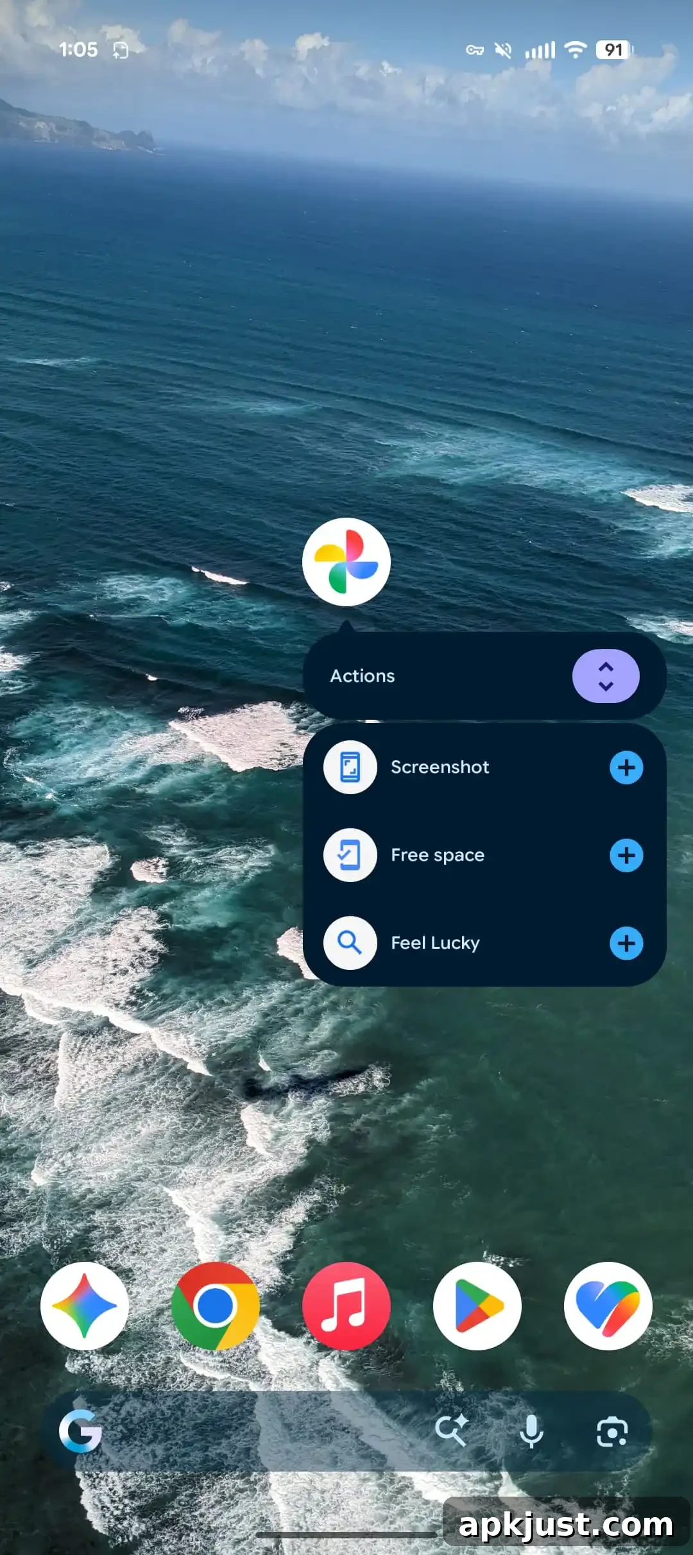Tap the home gesture navigation bar
693x1555 pixels.
346,1535
